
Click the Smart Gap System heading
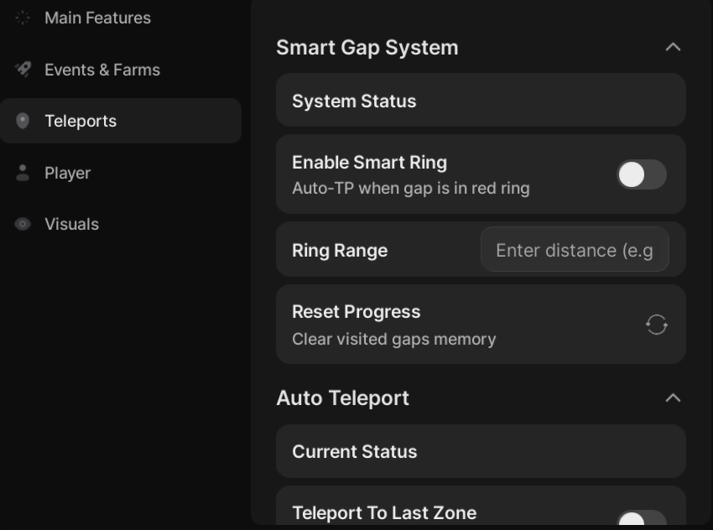[367, 48]
